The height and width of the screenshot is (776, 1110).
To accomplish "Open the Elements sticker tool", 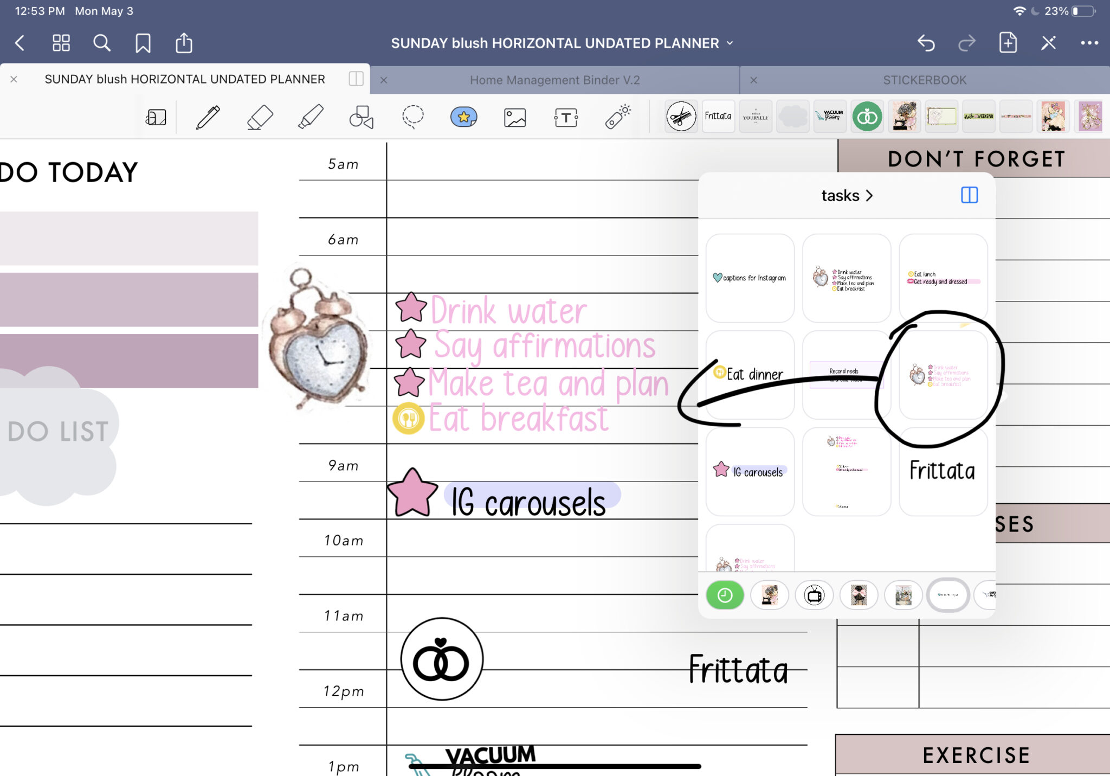I will click(x=463, y=117).
